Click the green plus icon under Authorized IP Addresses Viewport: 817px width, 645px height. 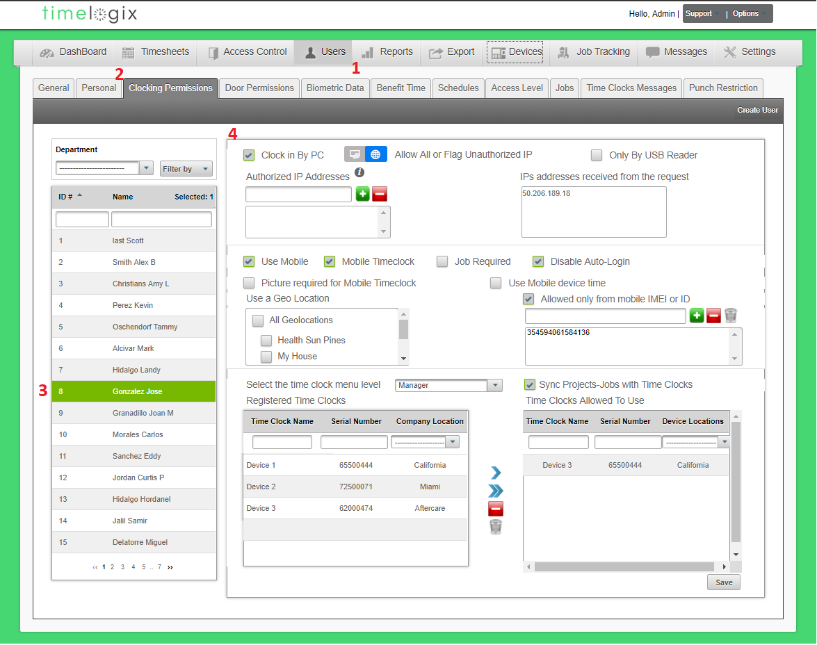click(362, 195)
